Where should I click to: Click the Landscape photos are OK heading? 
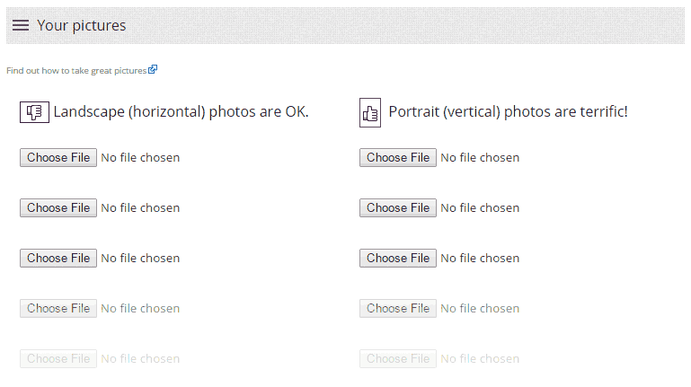[x=182, y=112]
